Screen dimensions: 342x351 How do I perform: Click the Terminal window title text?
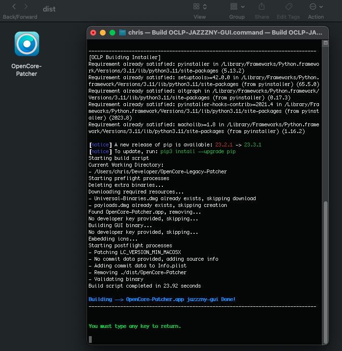point(225,33)
